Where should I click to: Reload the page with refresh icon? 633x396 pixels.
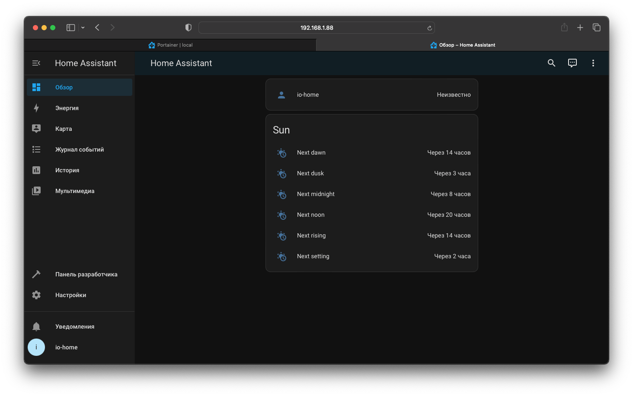click(x=429, y=28)
